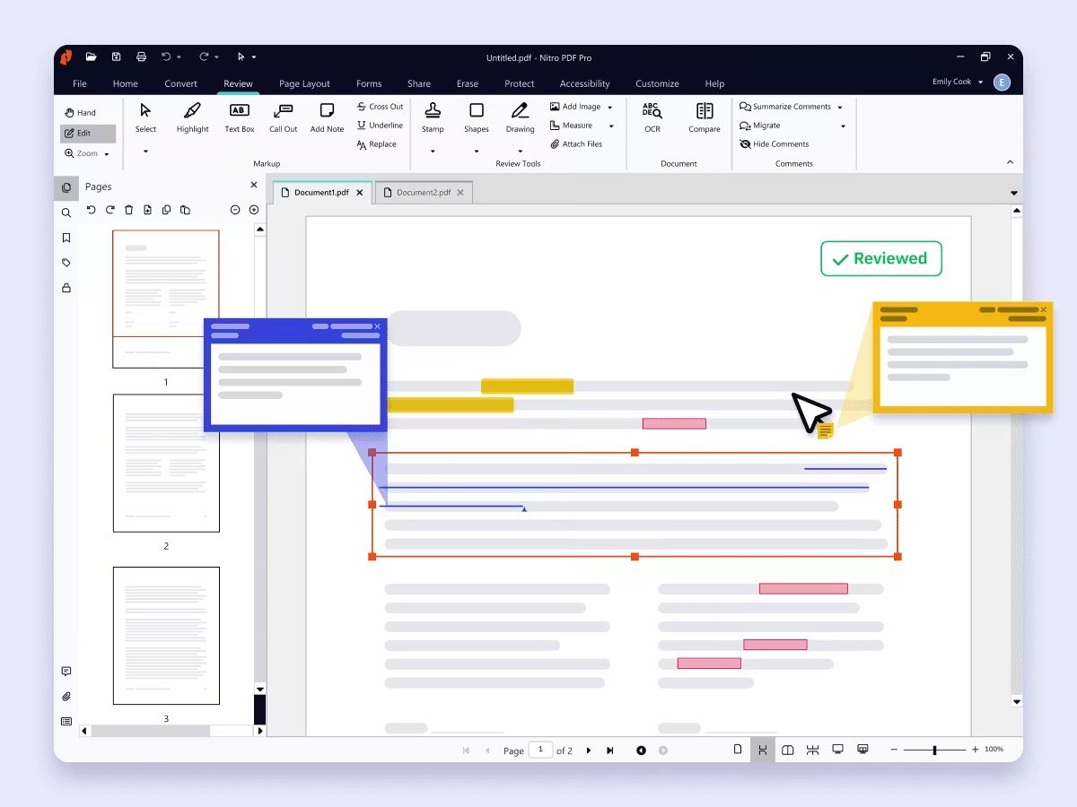Expand the Select tool dropdown arrow
Screen dimensions: 1077x807
click(145, 152)
